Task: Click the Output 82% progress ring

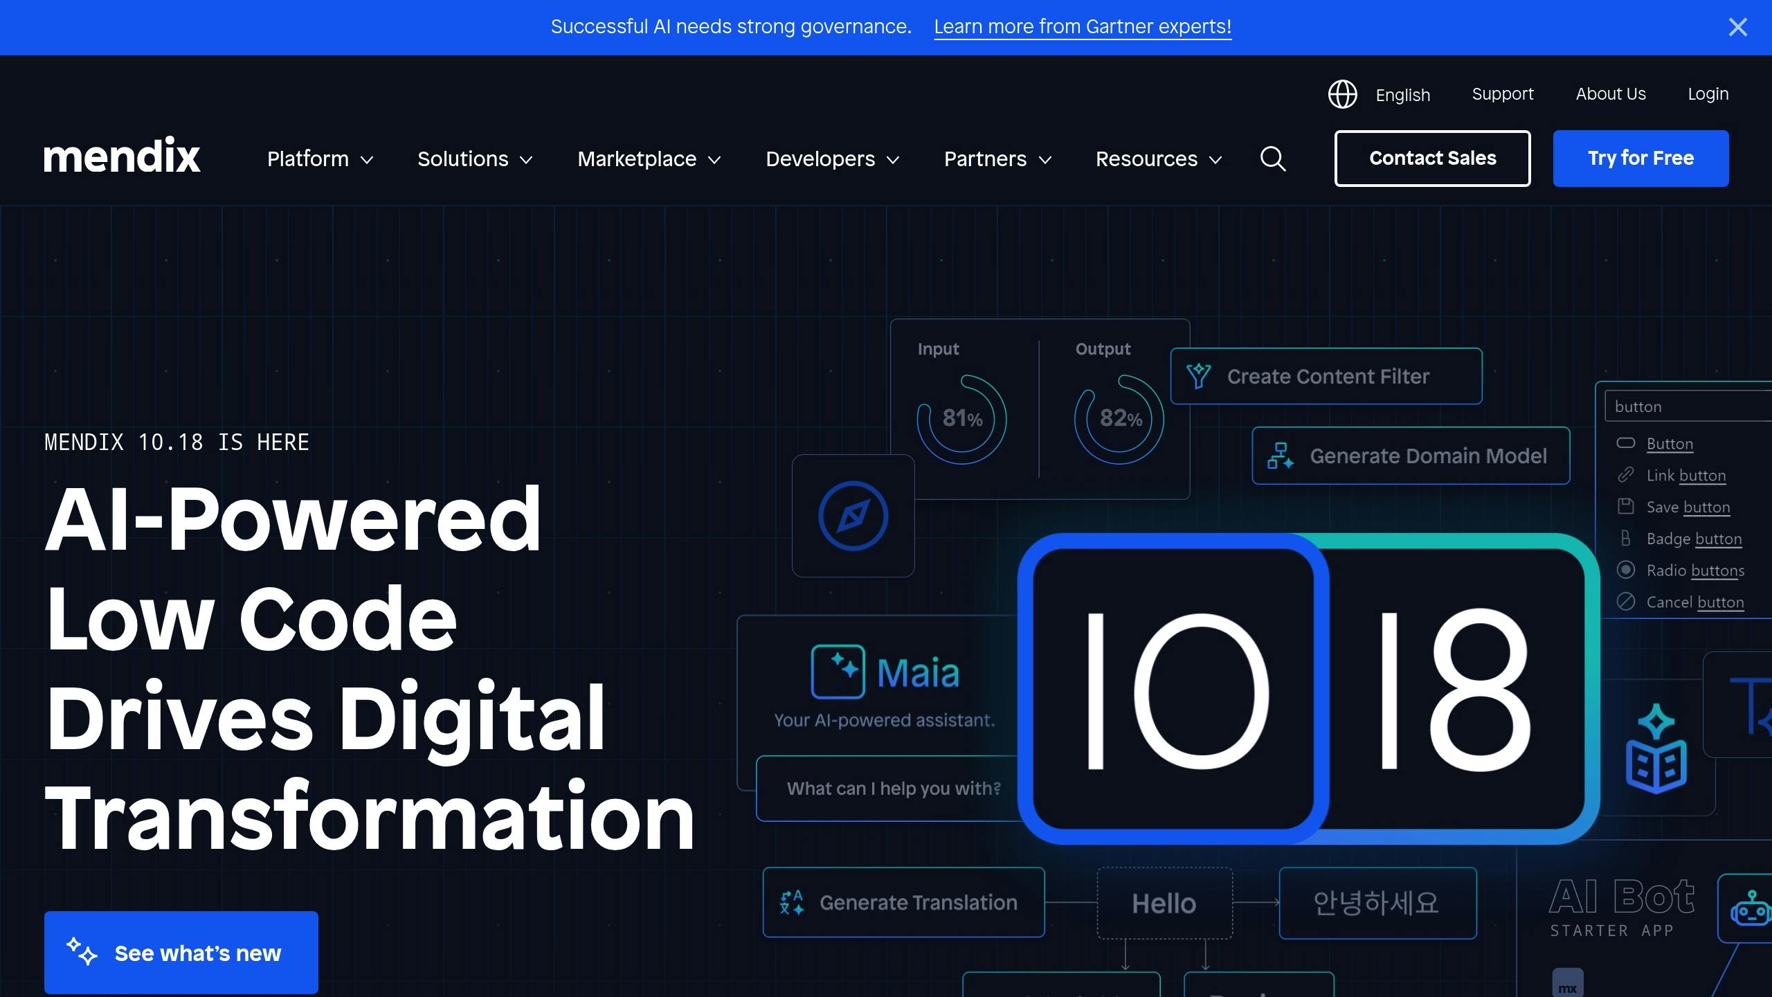Action: pos(1119,419)
